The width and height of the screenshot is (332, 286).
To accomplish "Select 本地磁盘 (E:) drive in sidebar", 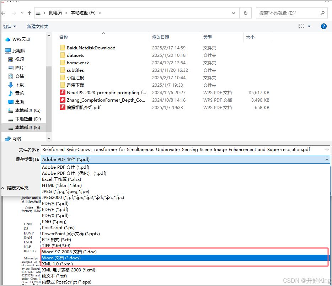I will 24,128.
